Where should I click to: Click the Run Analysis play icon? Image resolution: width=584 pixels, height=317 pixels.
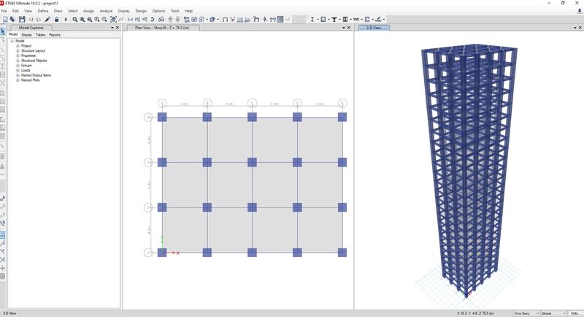coord(66,19)
